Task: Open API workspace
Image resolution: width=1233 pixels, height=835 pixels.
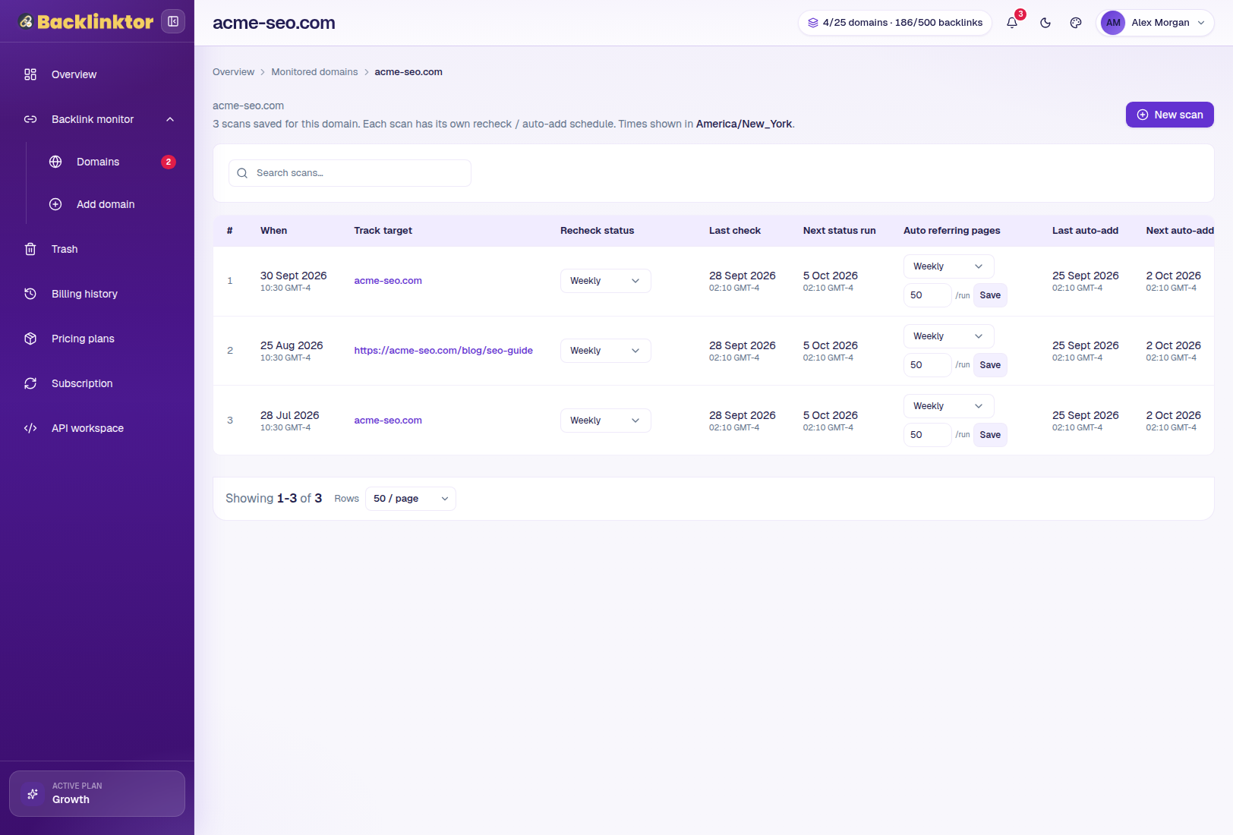Action: 97,428
